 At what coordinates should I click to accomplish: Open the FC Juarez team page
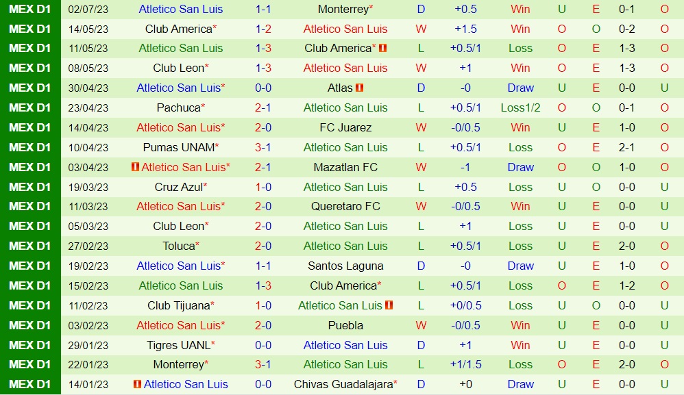[x=345, y=127]
